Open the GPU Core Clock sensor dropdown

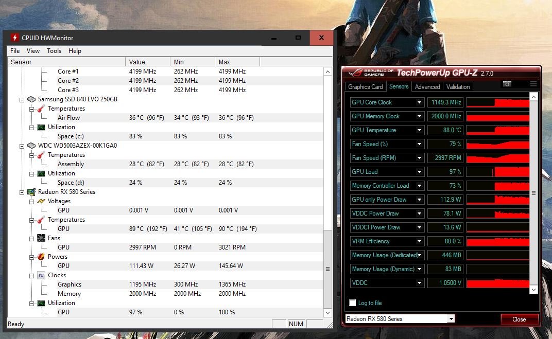click(419, 102)
